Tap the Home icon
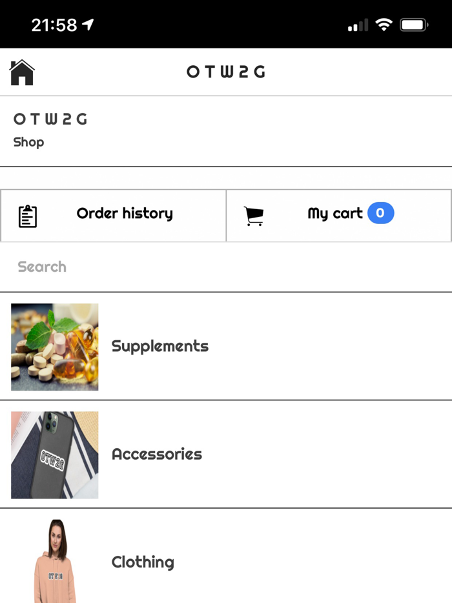Screen dimensions: 452x603 click(22, 72)
